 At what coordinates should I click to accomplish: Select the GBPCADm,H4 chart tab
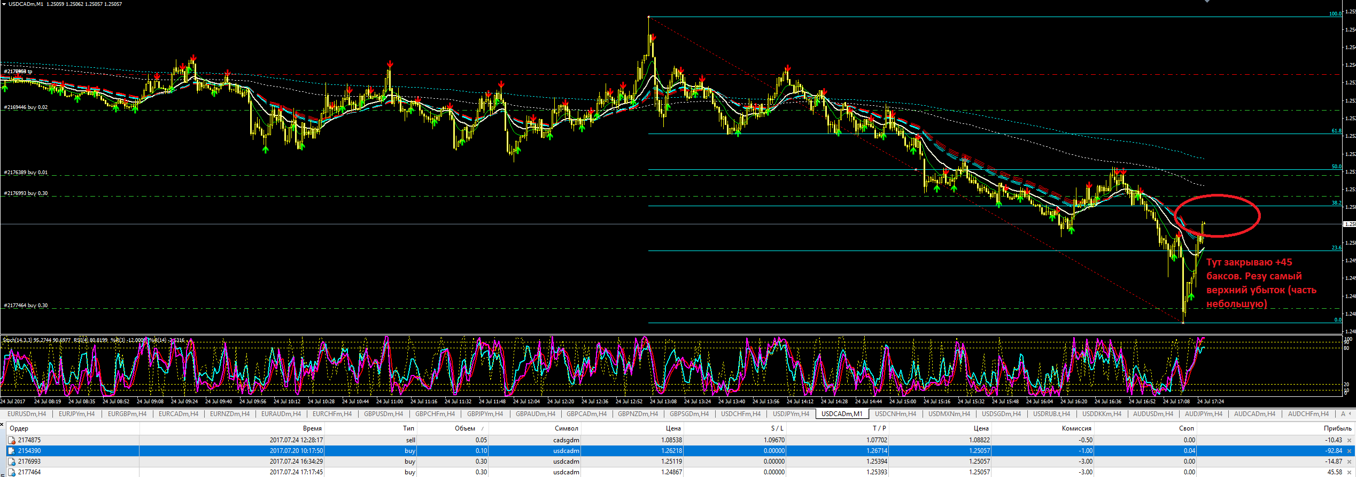click(587, 414)
